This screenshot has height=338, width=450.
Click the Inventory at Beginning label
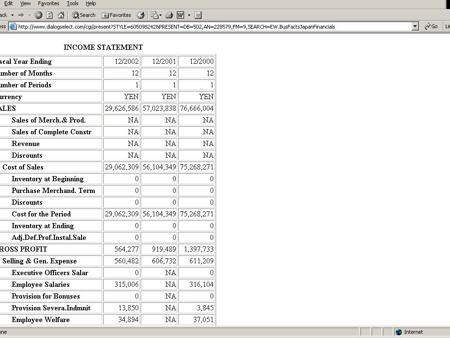click(48, 179)
